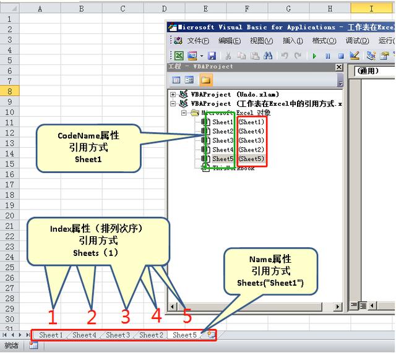Go to last sheet navigation arrow
396x353 pixels.
[28, 335]
